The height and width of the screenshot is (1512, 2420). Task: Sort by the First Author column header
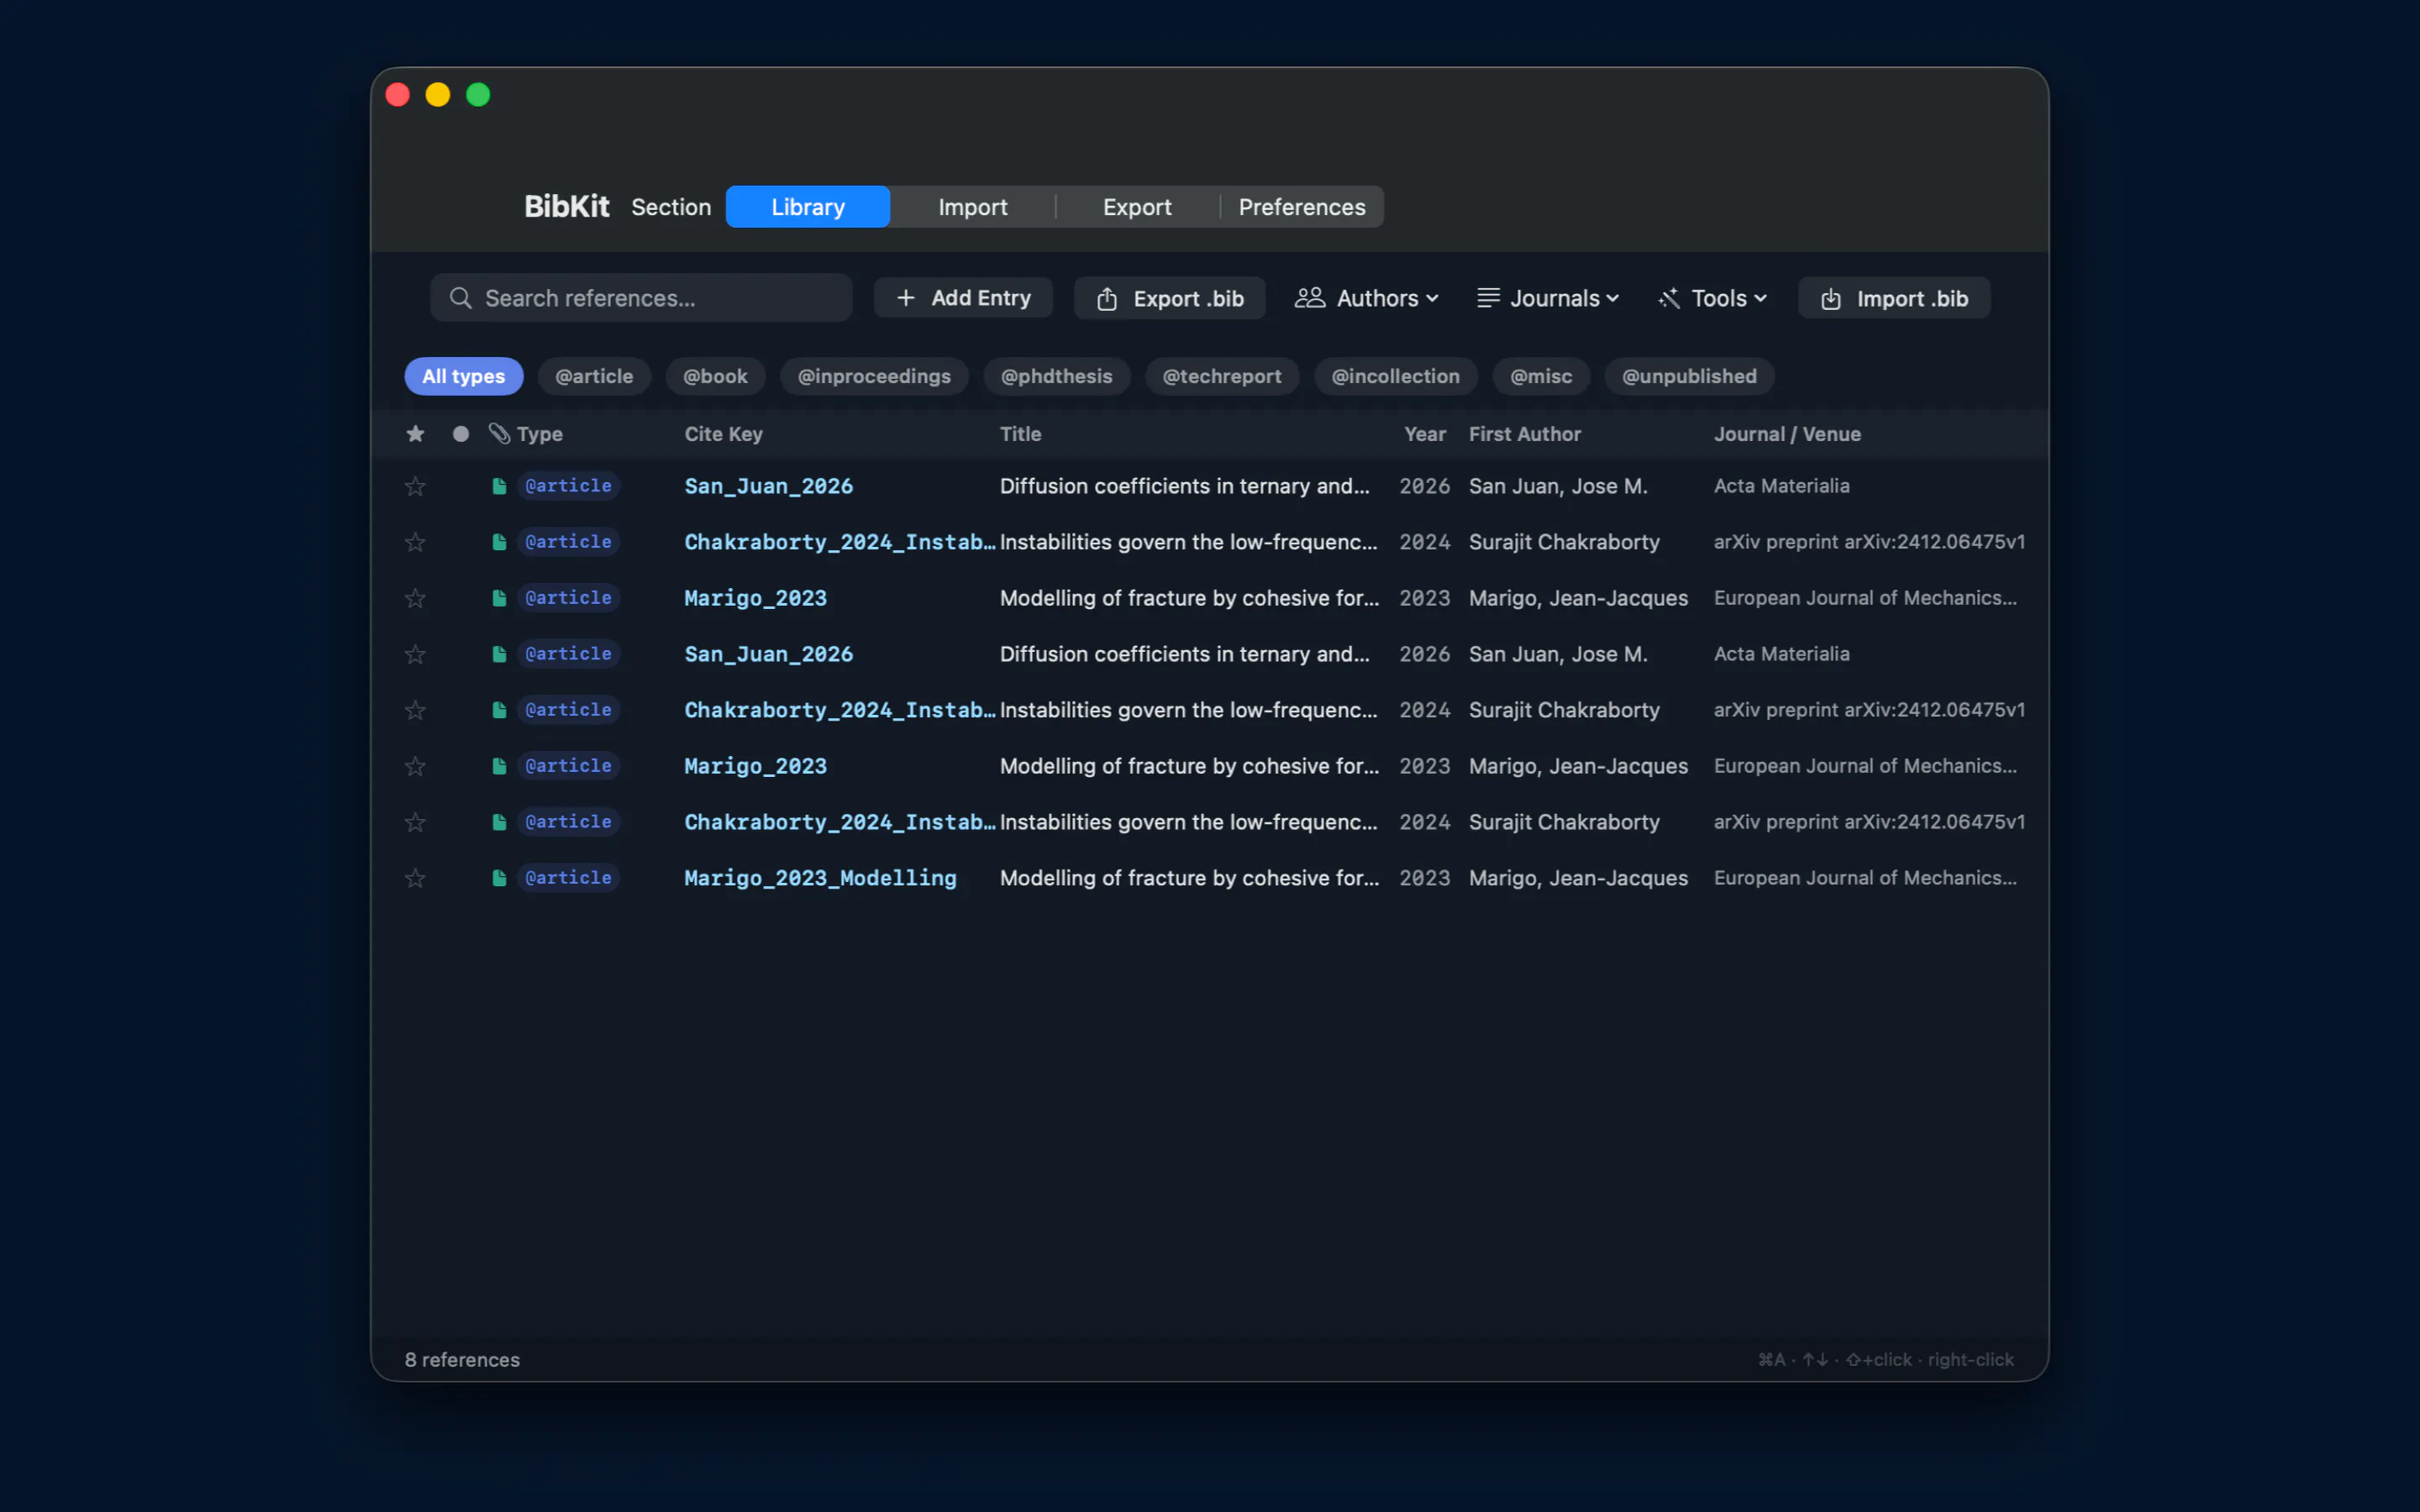[1524, 434]
